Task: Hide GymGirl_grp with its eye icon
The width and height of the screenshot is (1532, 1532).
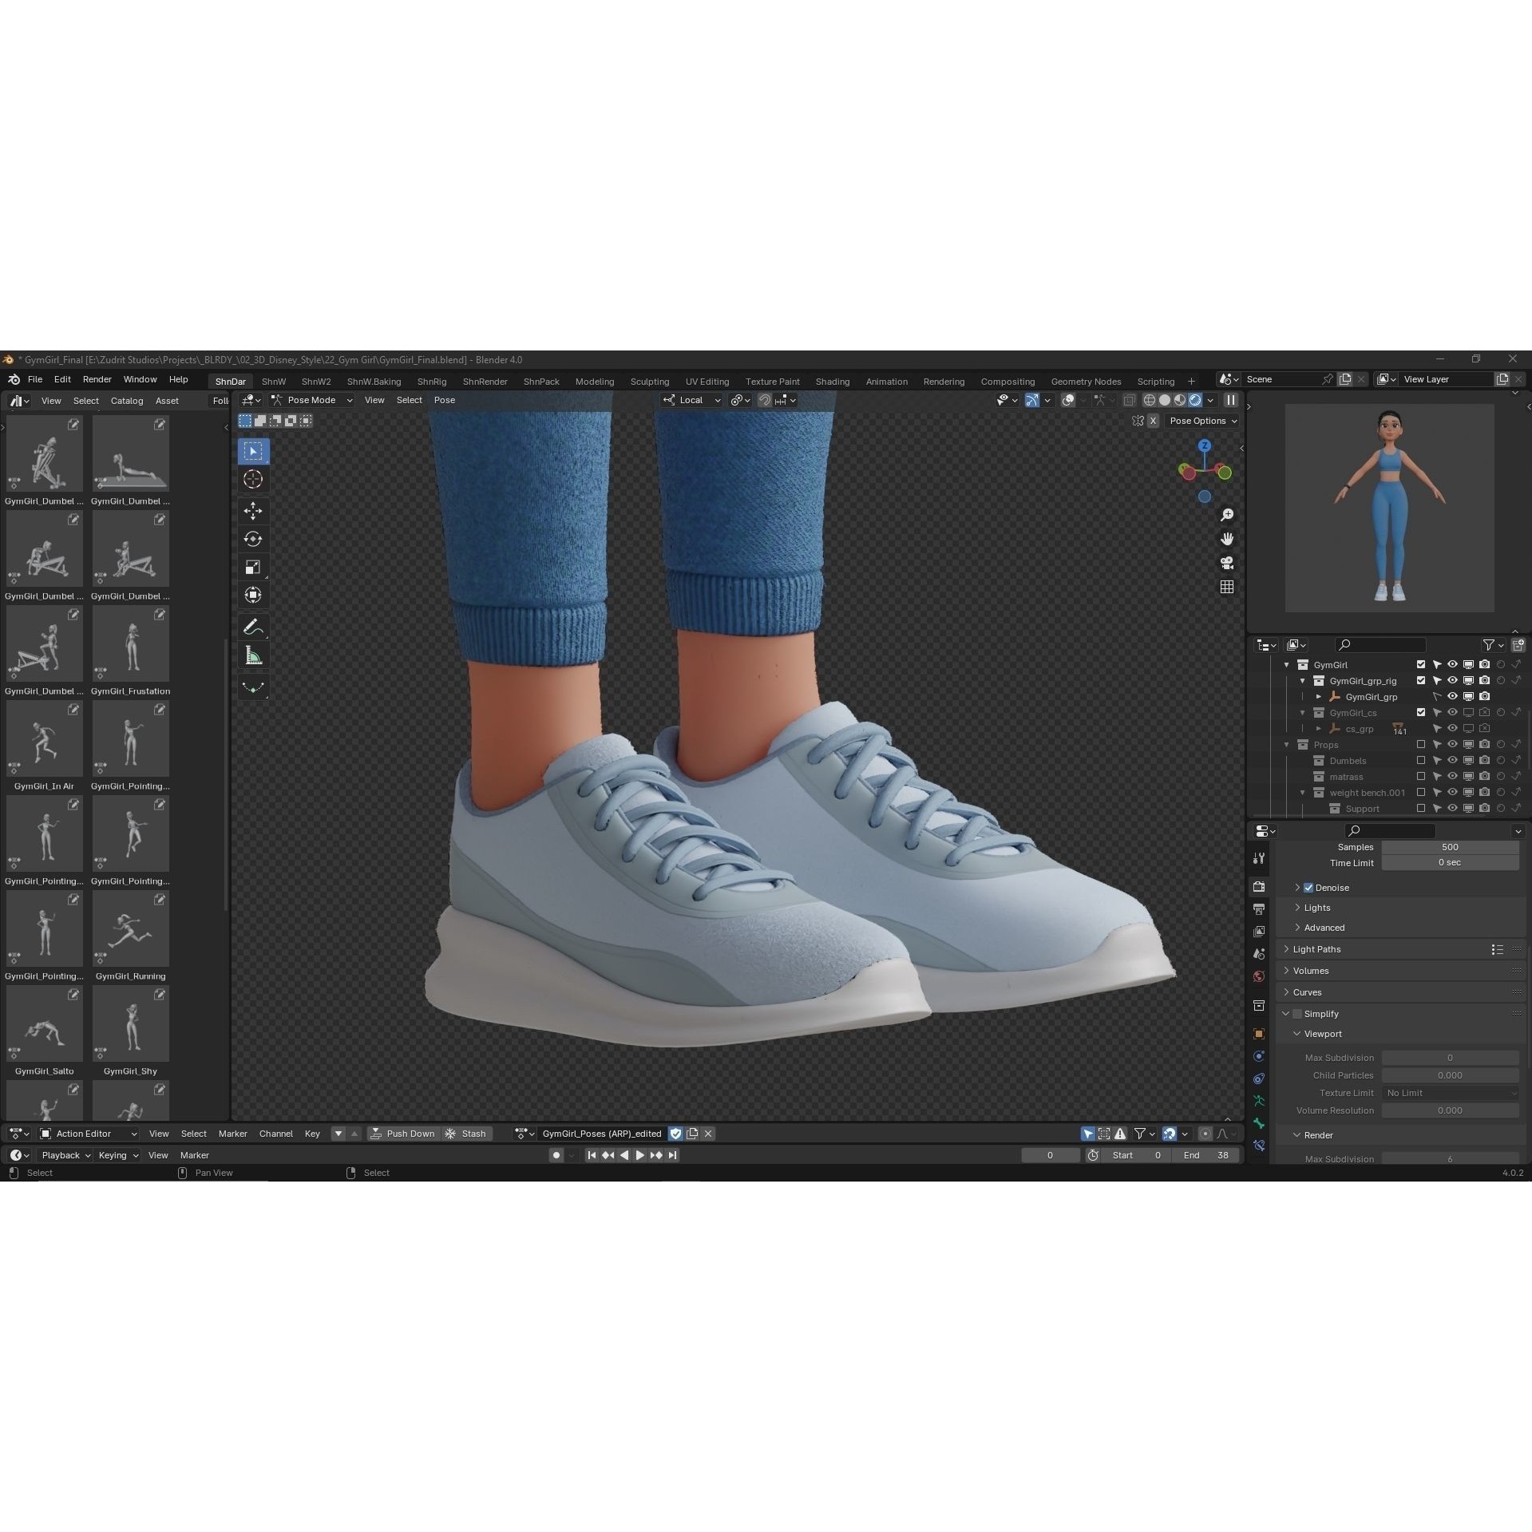Action: (1452, 696)
